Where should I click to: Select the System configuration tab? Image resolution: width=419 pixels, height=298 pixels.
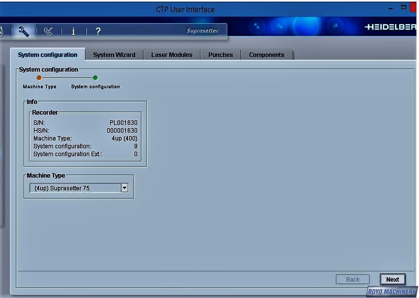click(48, 55)
